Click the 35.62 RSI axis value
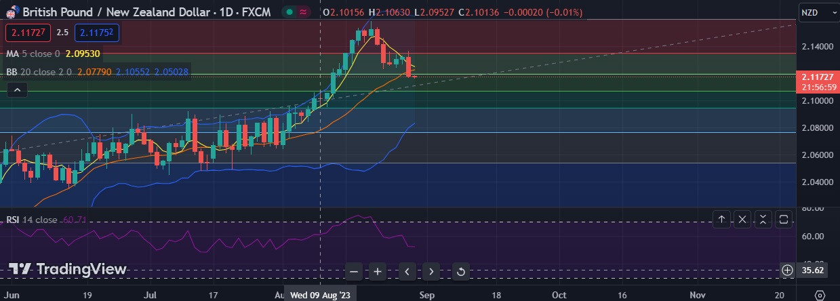The height and width of the screenshot is (301, 840). coord(812,270)
